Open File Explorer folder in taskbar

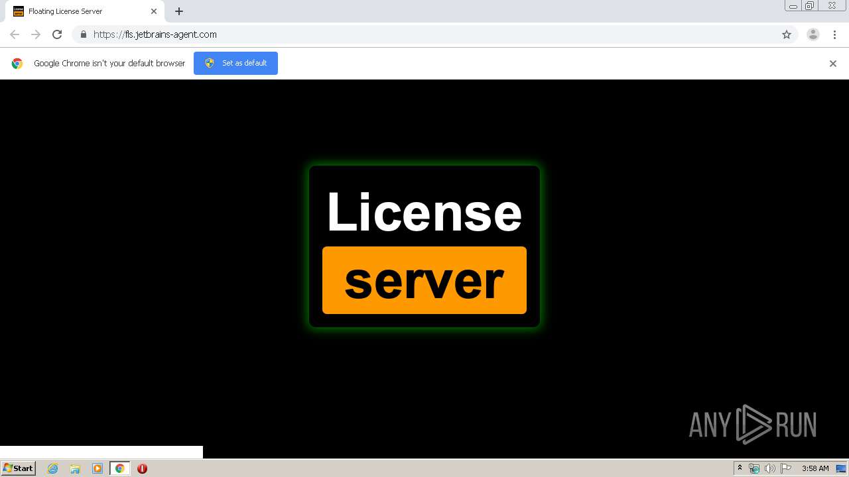(75, 468)
